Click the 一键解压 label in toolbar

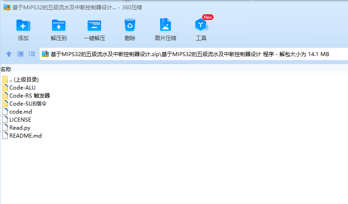click(94, 38)
